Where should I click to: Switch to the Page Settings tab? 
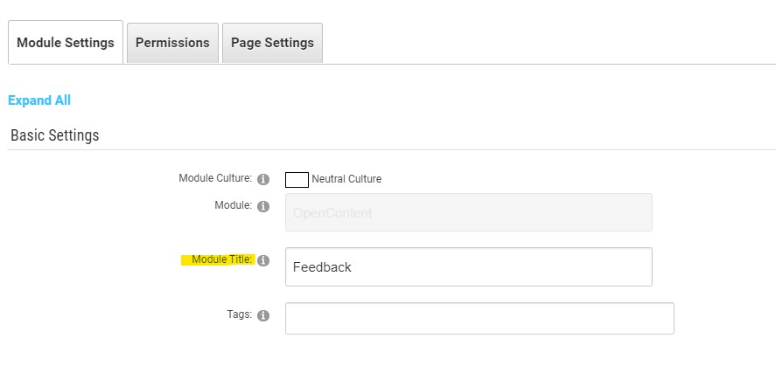(272, 43)
